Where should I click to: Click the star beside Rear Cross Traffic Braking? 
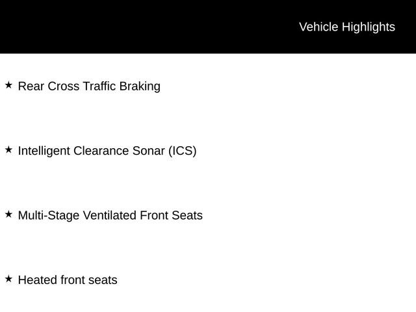(x=8, y=85)
